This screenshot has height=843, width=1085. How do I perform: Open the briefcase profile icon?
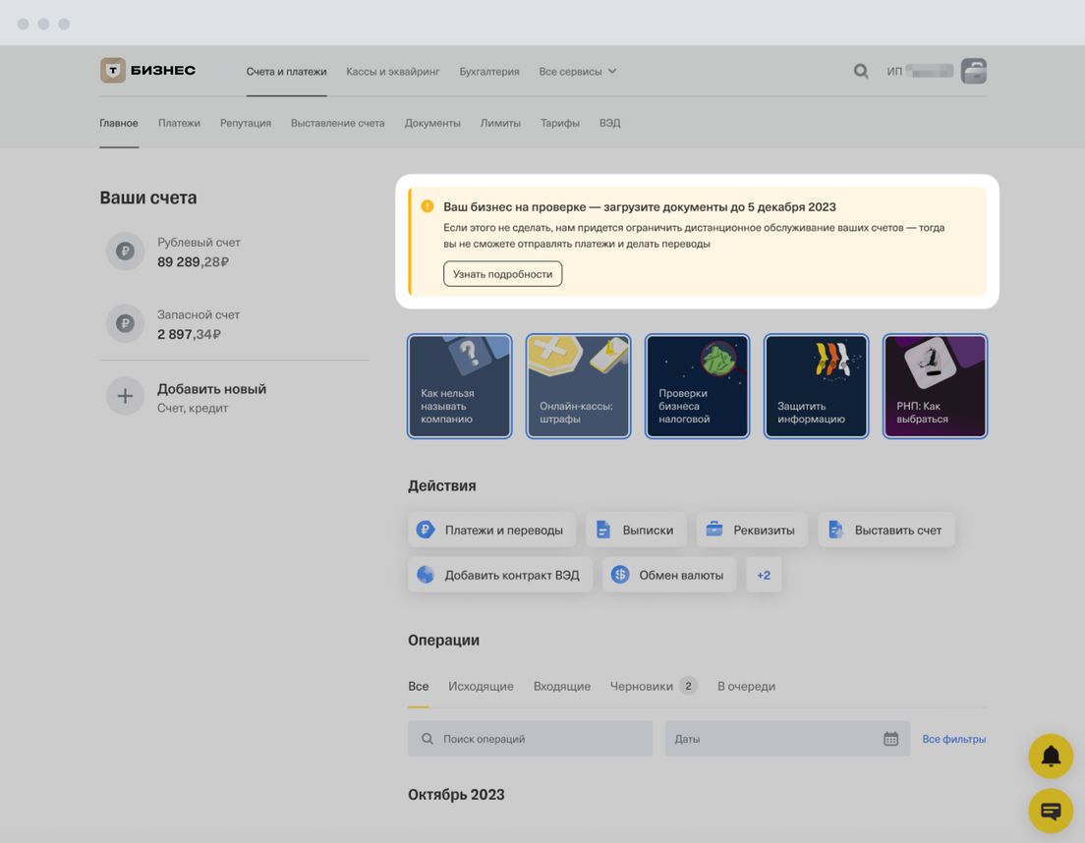click(x=973, y=71)
